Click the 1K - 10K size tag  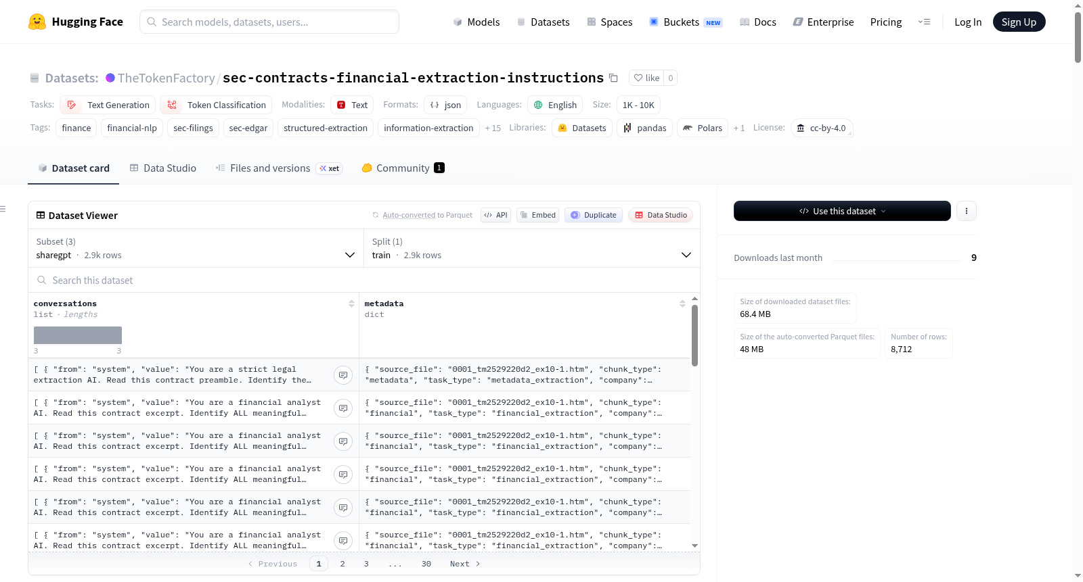tap(638, 105)
